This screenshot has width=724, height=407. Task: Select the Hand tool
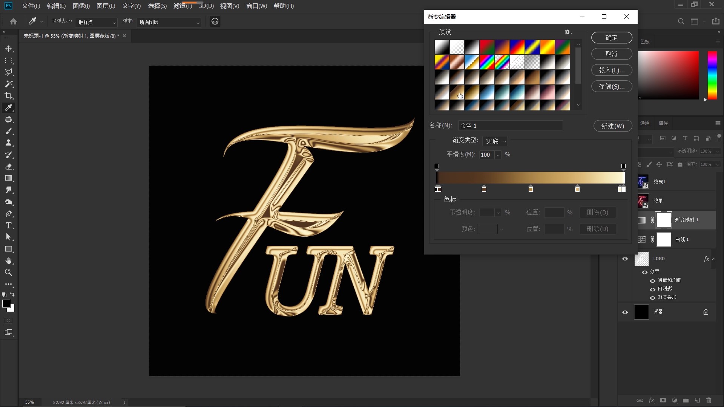click(9, 261)
